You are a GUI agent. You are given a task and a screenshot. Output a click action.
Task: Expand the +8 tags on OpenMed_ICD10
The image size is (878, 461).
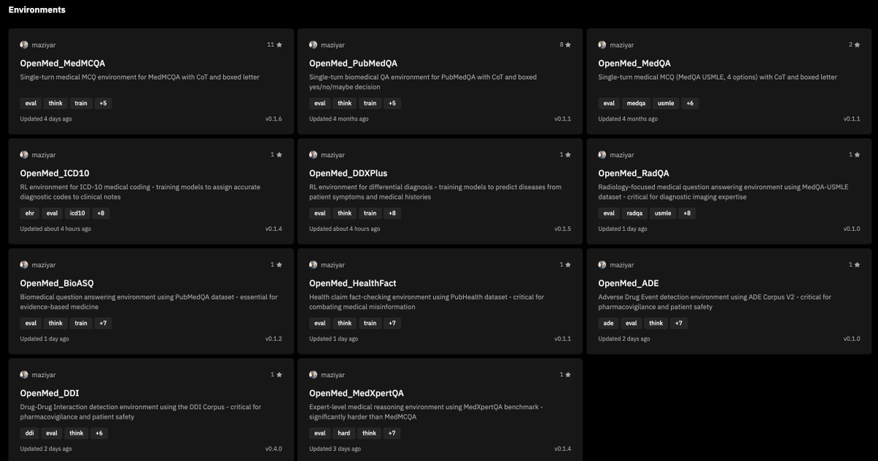(x=101, y=213)
